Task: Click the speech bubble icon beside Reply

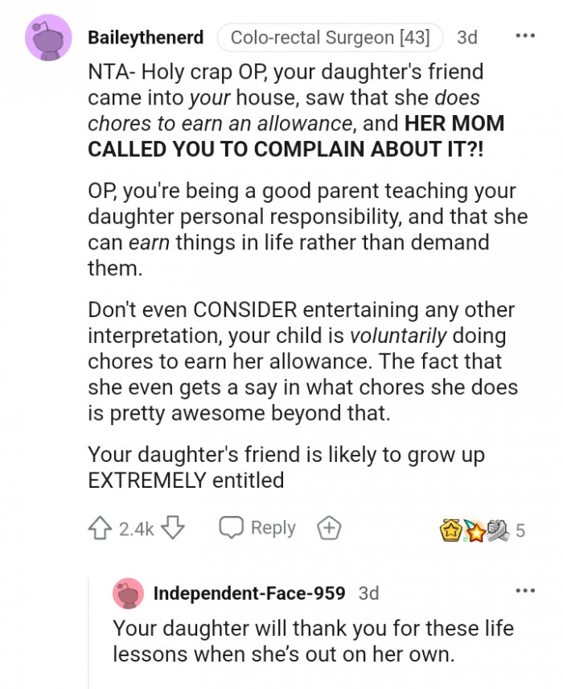Action: 234,527
